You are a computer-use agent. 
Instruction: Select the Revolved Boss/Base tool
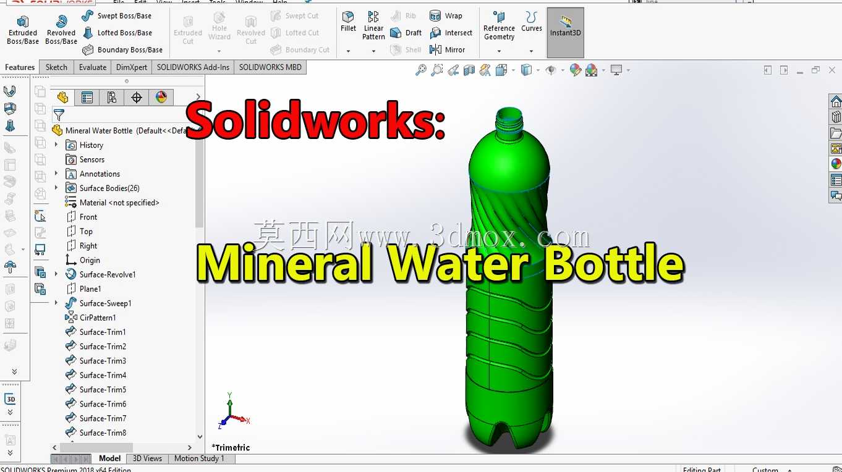coord(61,30)
